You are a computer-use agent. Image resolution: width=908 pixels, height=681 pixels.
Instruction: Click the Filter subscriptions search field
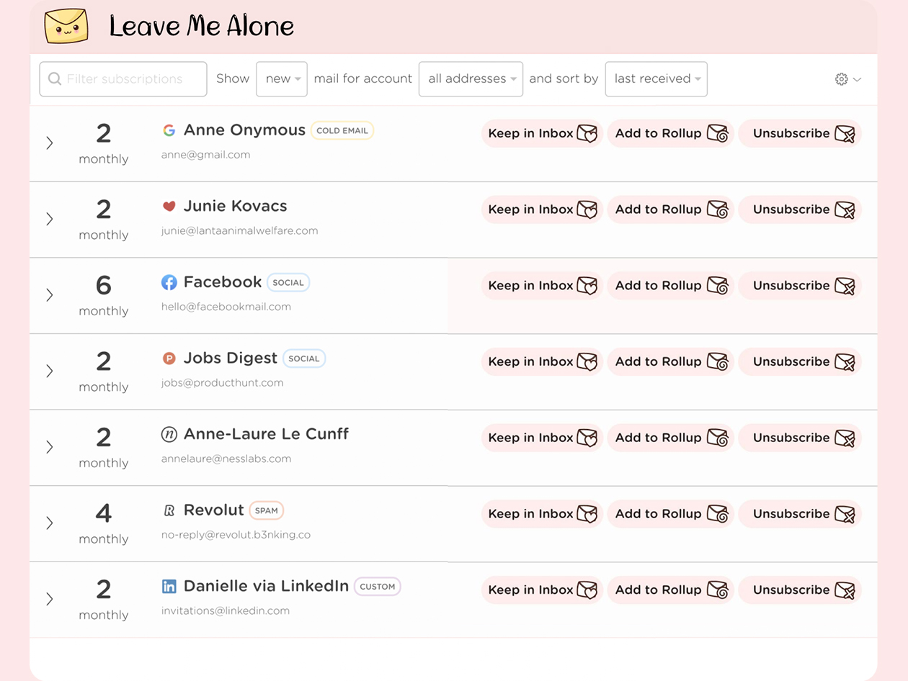(123, 79)
